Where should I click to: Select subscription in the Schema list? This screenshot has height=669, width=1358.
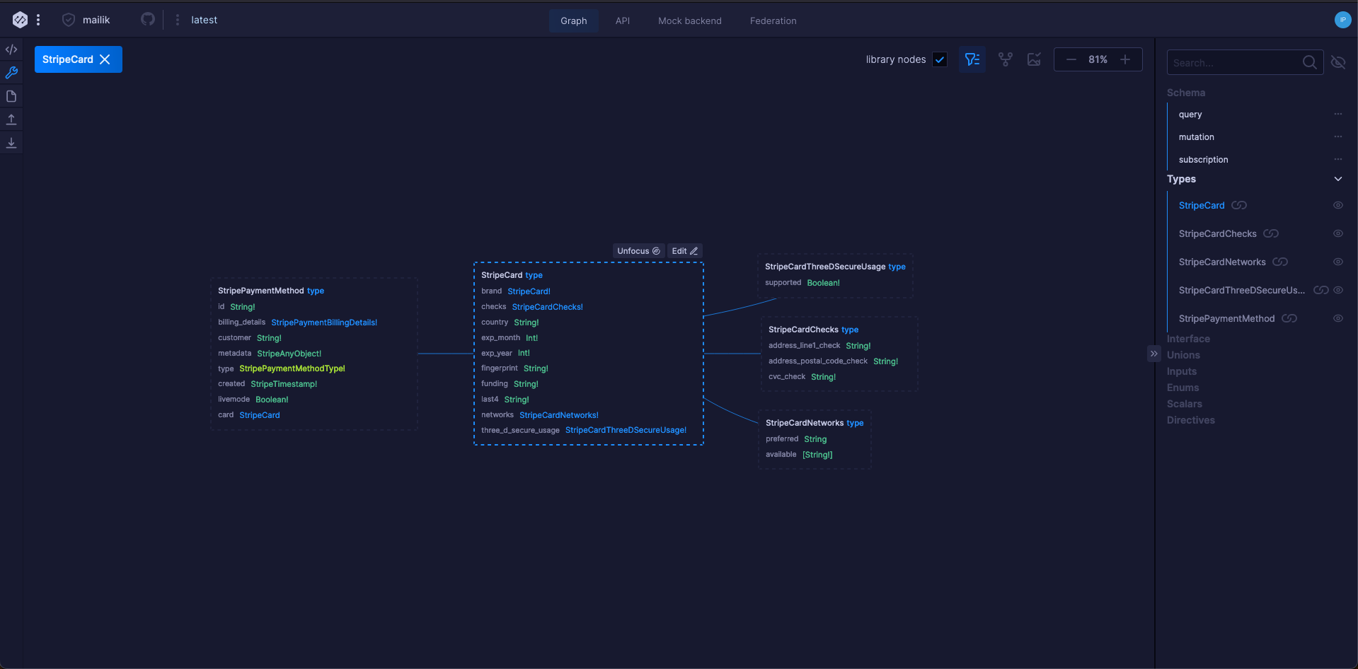coord(1203,159)
